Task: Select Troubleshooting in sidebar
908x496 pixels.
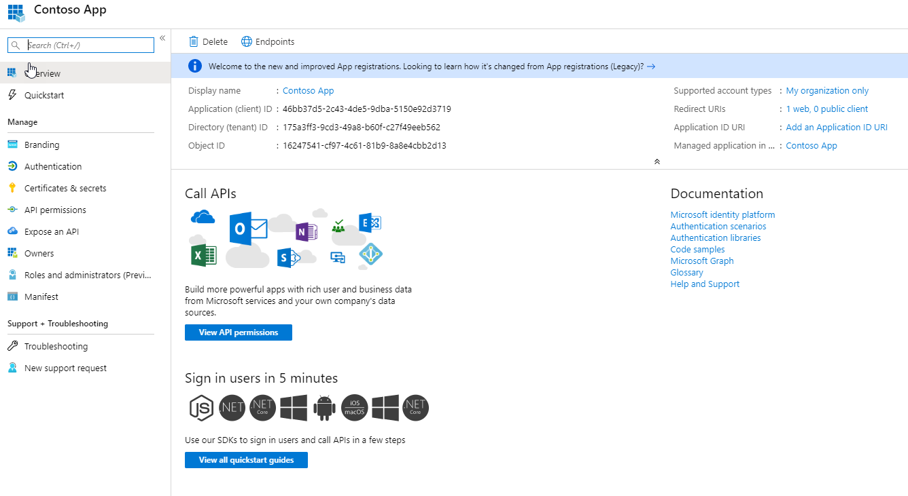Action: coord(85,346)
